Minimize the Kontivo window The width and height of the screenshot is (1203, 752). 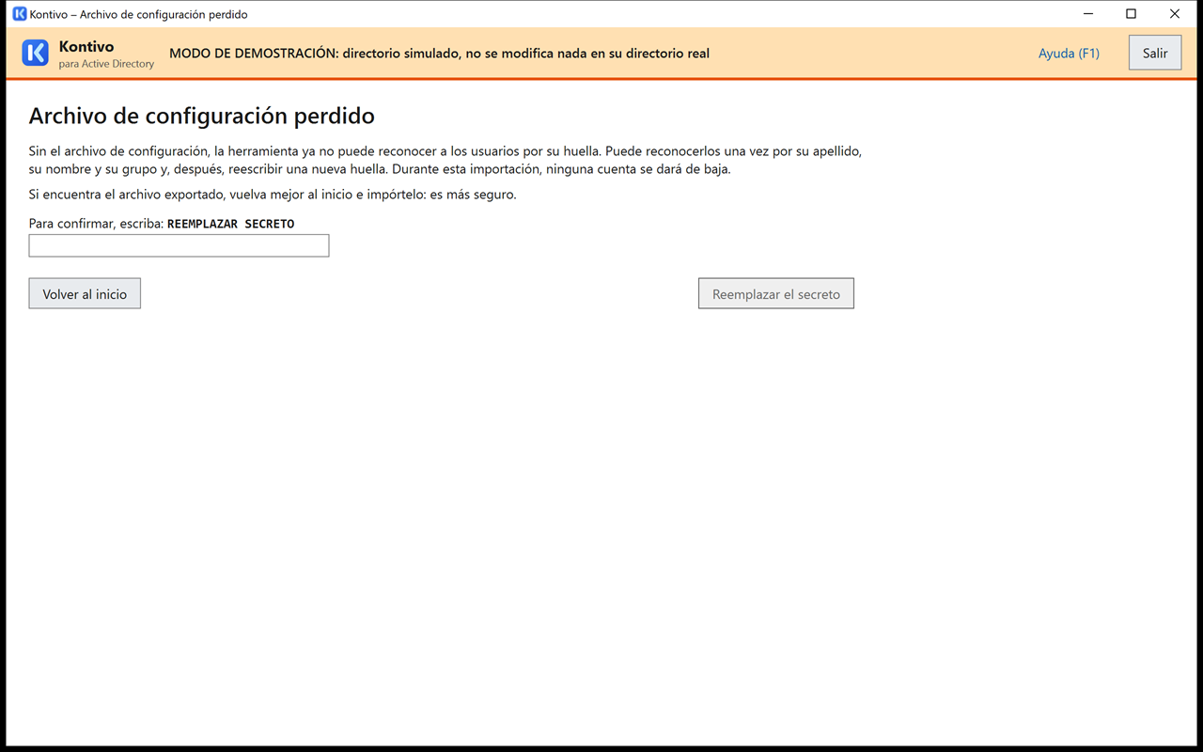point(1088,14)
